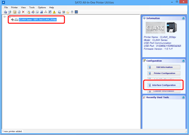
Task: Click the printer icon in tree
Action: (x=16, y=20)
